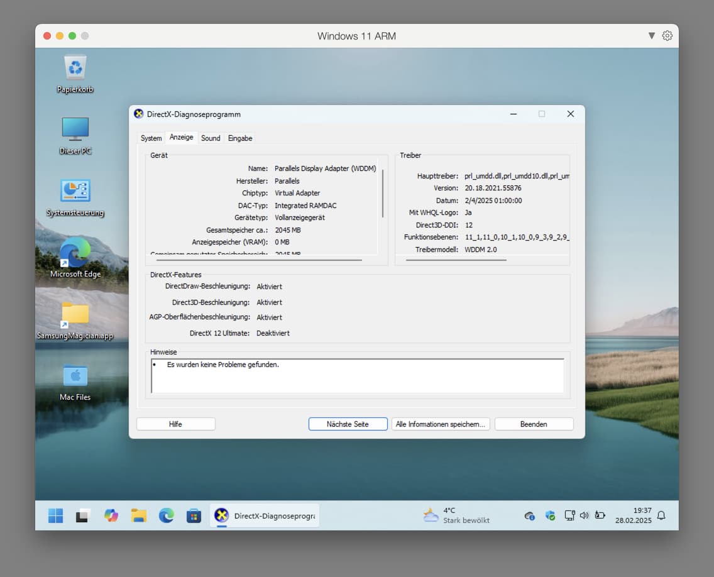Switch to the System tab

tap(151, 138)
